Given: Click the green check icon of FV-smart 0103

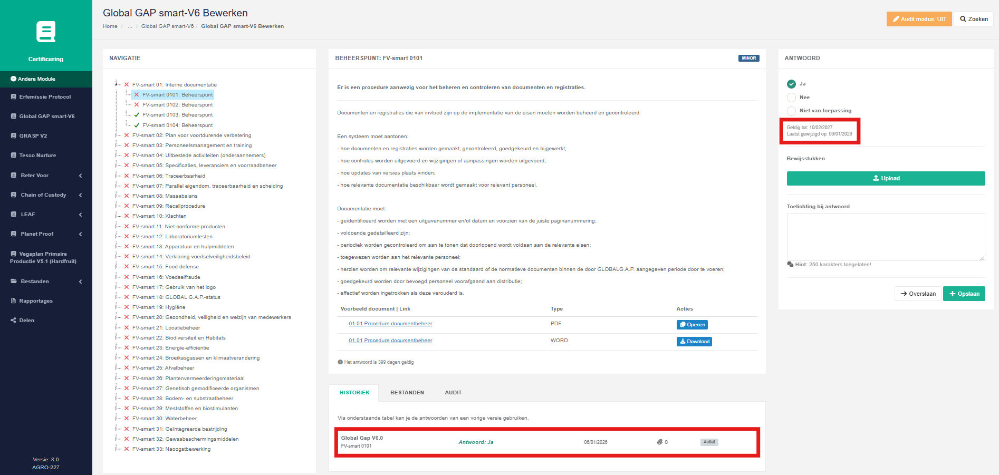Looking at the screenshot, I should (137, 115).
